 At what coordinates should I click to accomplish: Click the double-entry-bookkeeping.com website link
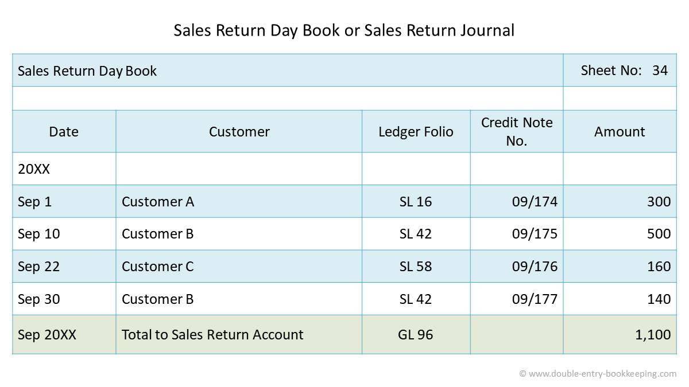[602, 374]
